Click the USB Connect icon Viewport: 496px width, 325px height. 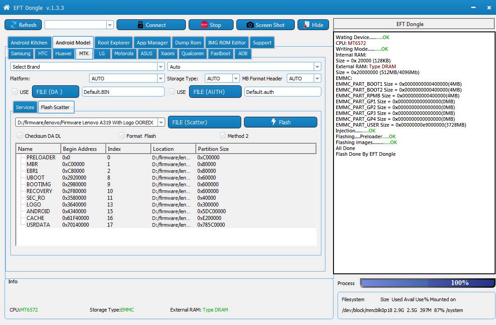(x=140, y=25)
